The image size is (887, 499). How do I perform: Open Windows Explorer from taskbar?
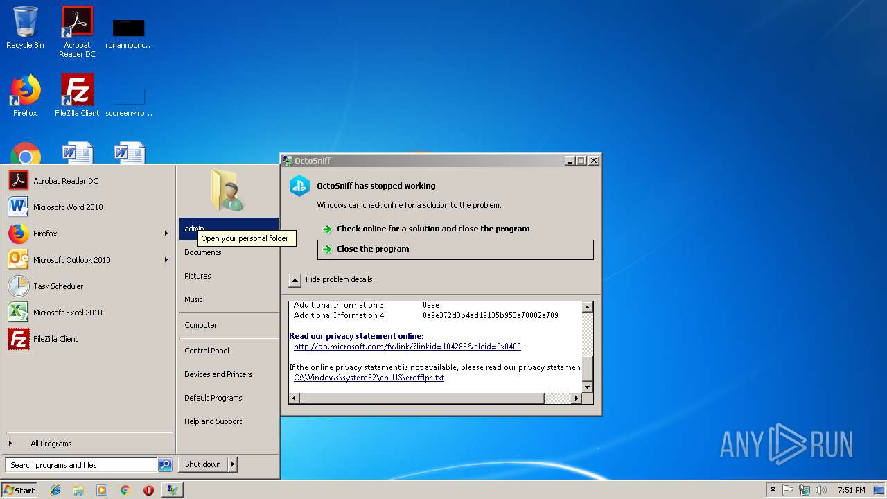click(78, 490)
